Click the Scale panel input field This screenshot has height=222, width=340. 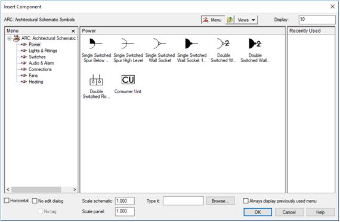point(125,211)
